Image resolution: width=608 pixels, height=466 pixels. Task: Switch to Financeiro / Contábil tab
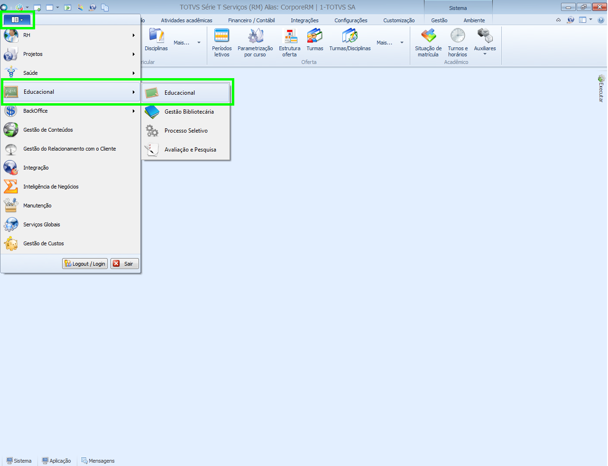pos(251,20)
